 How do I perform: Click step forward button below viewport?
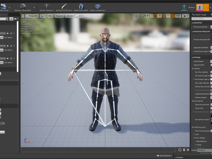point(188,150)
